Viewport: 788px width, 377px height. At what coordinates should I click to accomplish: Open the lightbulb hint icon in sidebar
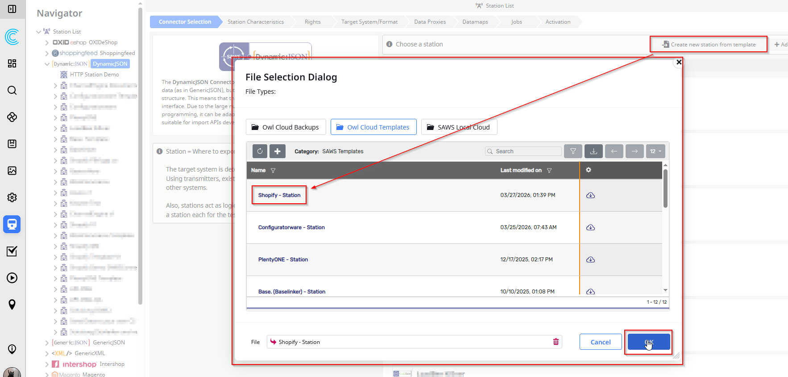[x=12, y=349]
